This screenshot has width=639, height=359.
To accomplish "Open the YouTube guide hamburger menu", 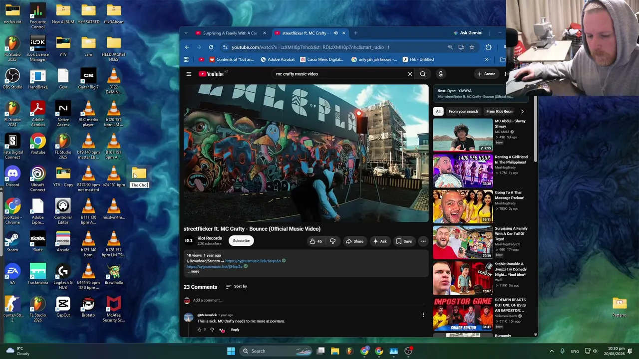I will (189, 74).
